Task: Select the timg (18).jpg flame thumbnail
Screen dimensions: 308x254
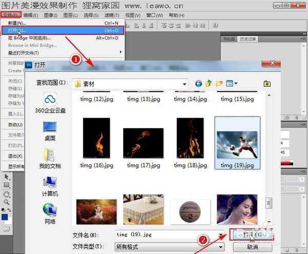Action: pyautogui.click(x=190, y=138)
